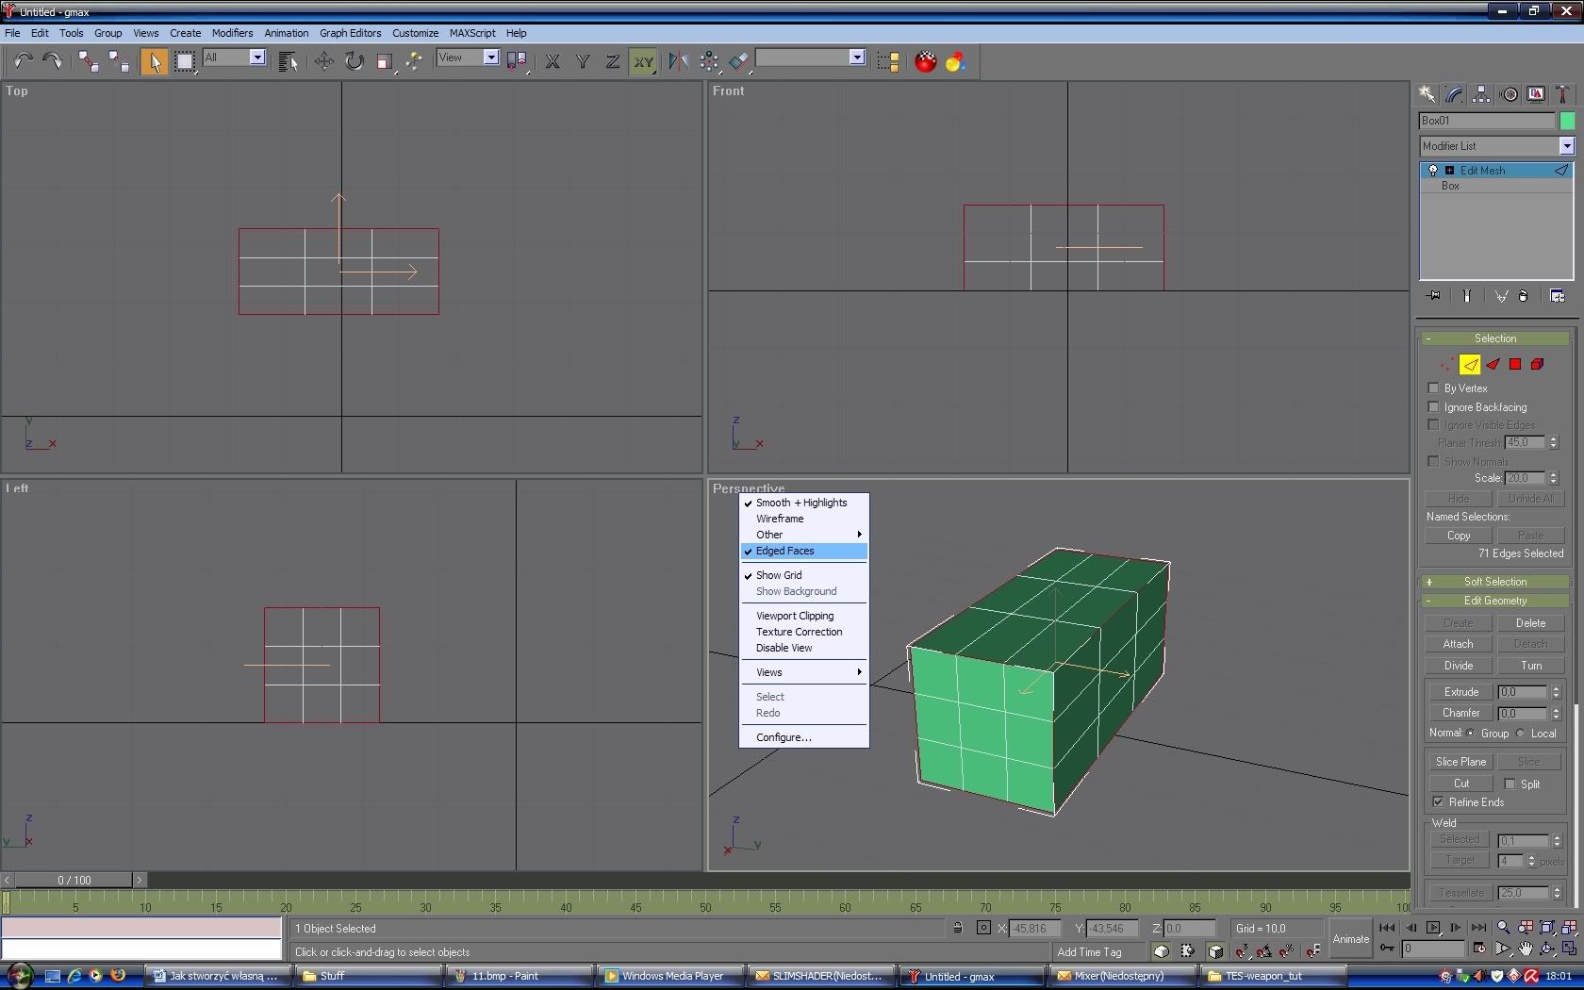Check the Split option next to Cut
The height and width of the screenshot is (990, 1584).
(x=1510, y=784)
